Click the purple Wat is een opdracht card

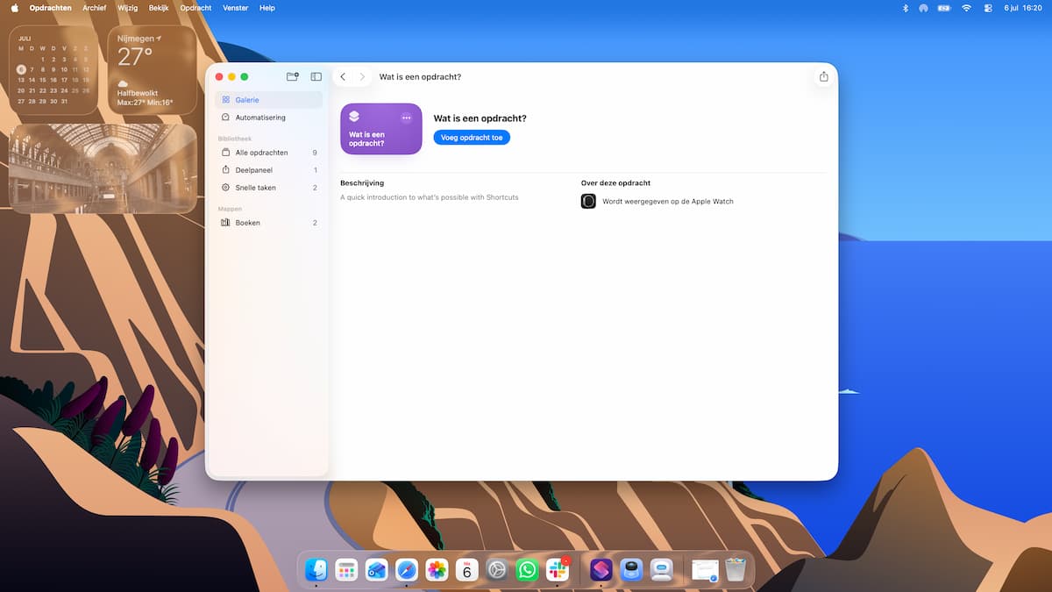click(381, 129)
